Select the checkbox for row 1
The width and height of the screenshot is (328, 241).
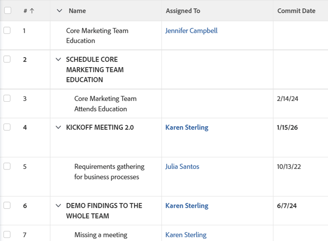coord(7,31)
